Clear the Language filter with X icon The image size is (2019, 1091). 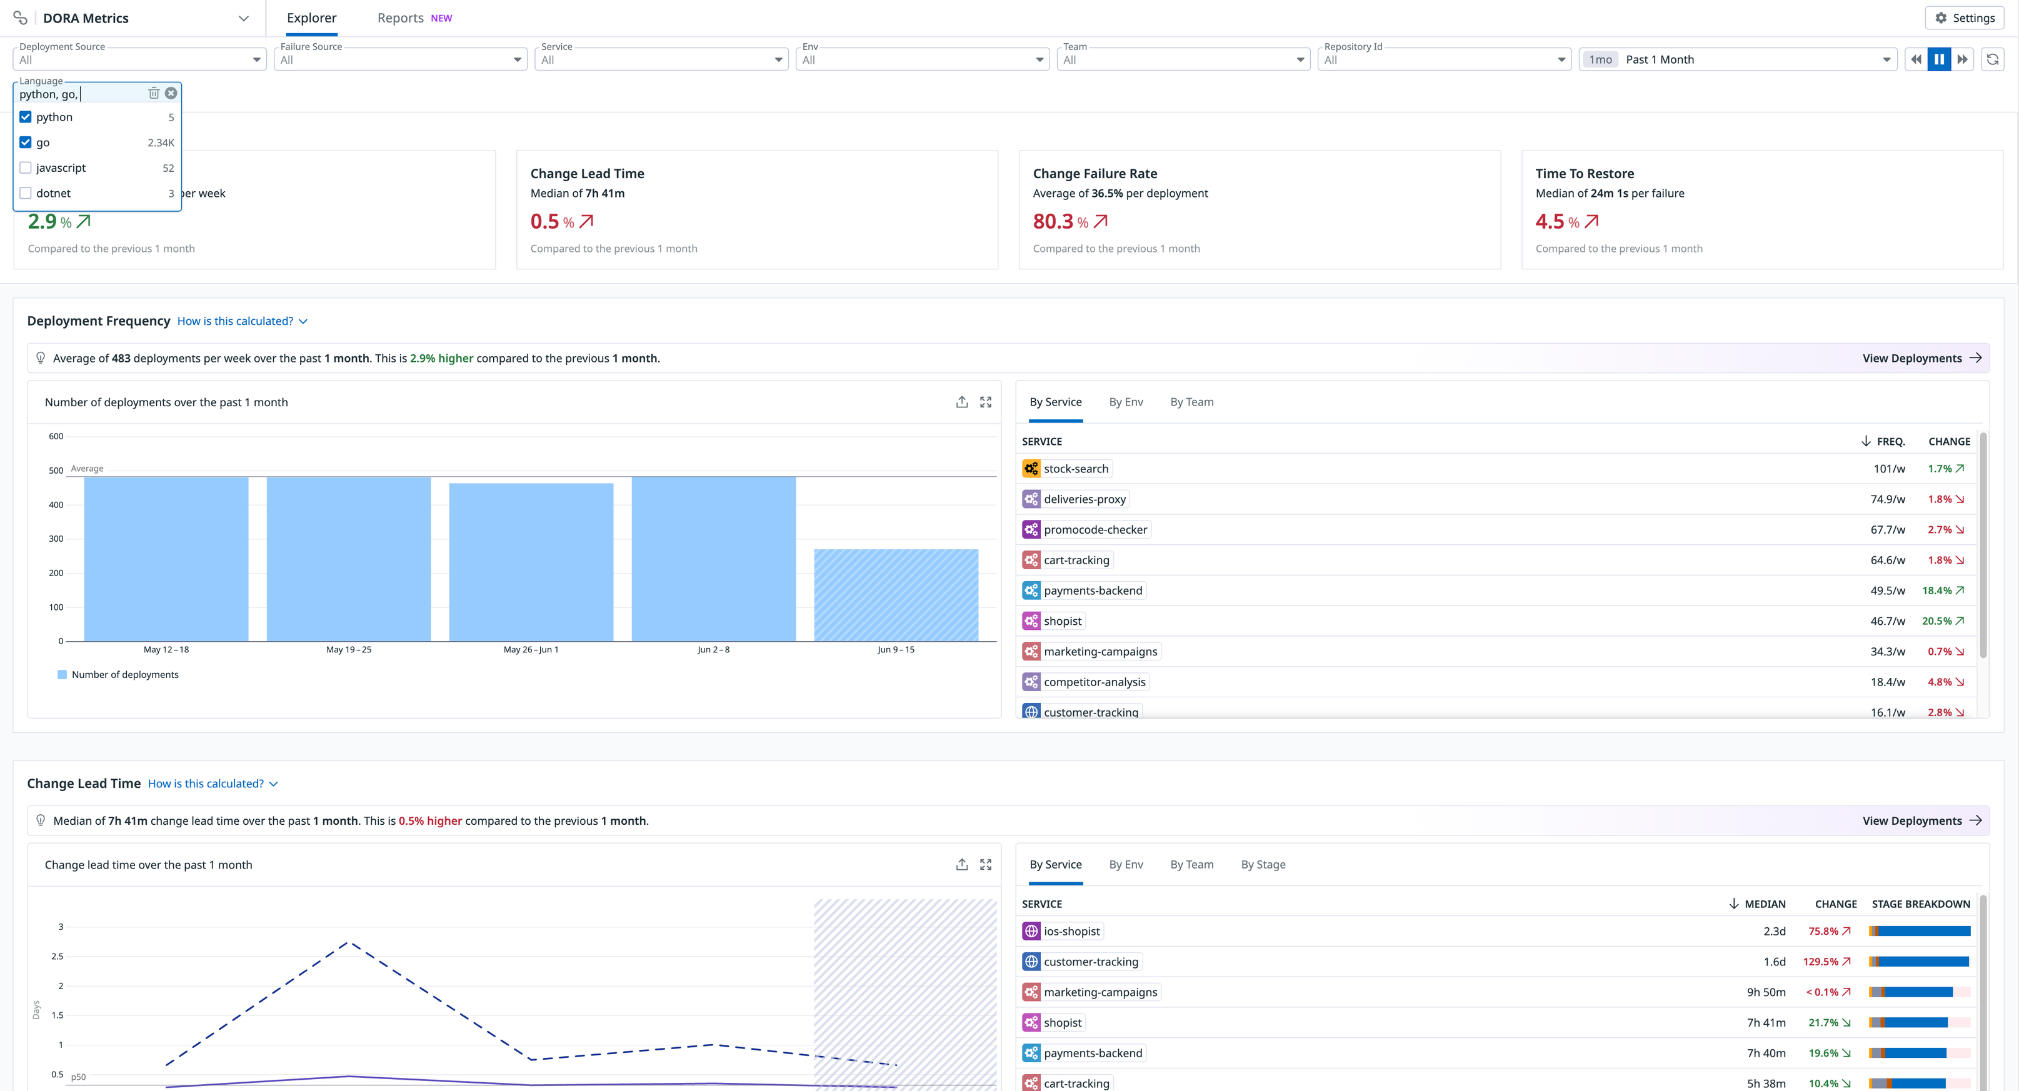171,93
